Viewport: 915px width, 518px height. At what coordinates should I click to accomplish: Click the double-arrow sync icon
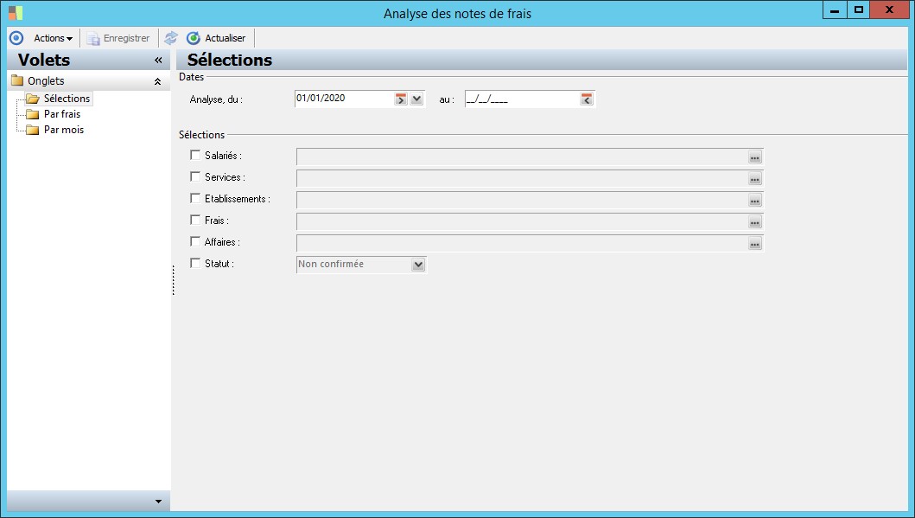point(170,38)
